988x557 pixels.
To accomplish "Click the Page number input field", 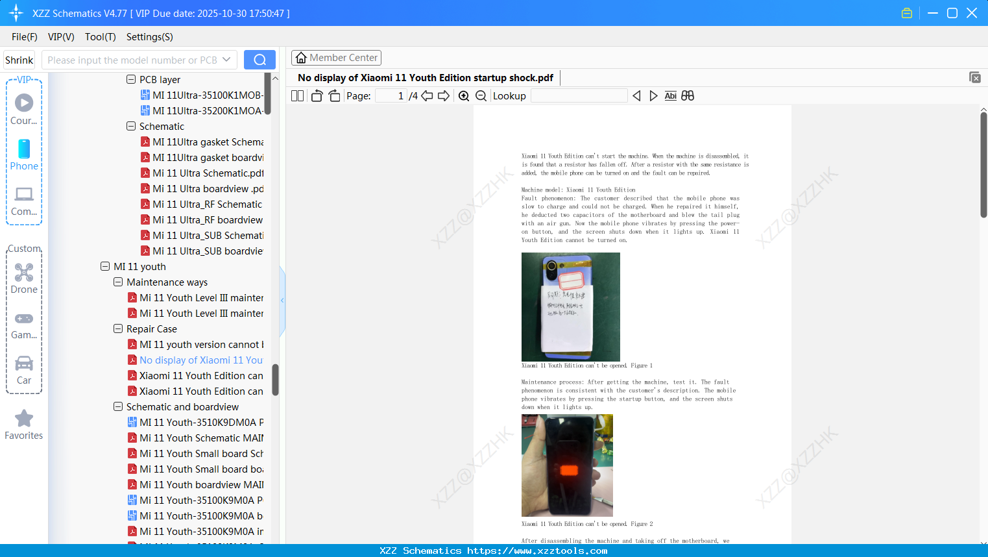I will 391,96.
